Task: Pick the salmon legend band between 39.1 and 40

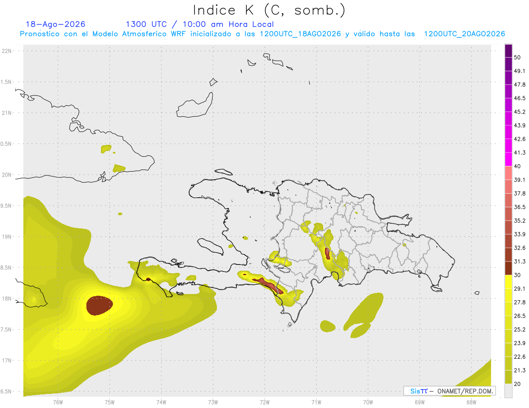Action: pos(508,173)
